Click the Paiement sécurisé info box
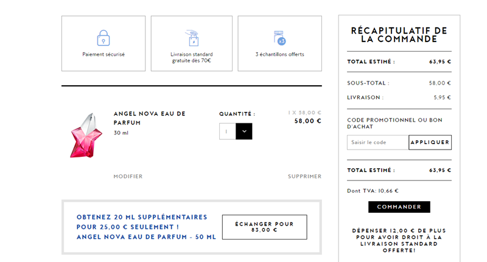The width and height of the screenshot is (487, 262). tap(103, 43)
